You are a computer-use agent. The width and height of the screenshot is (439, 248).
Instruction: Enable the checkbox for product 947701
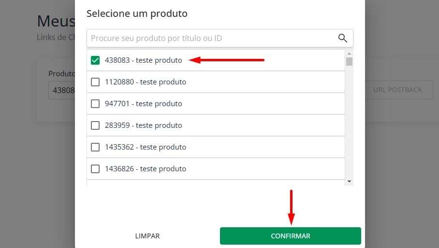click(x=95, y=104)
